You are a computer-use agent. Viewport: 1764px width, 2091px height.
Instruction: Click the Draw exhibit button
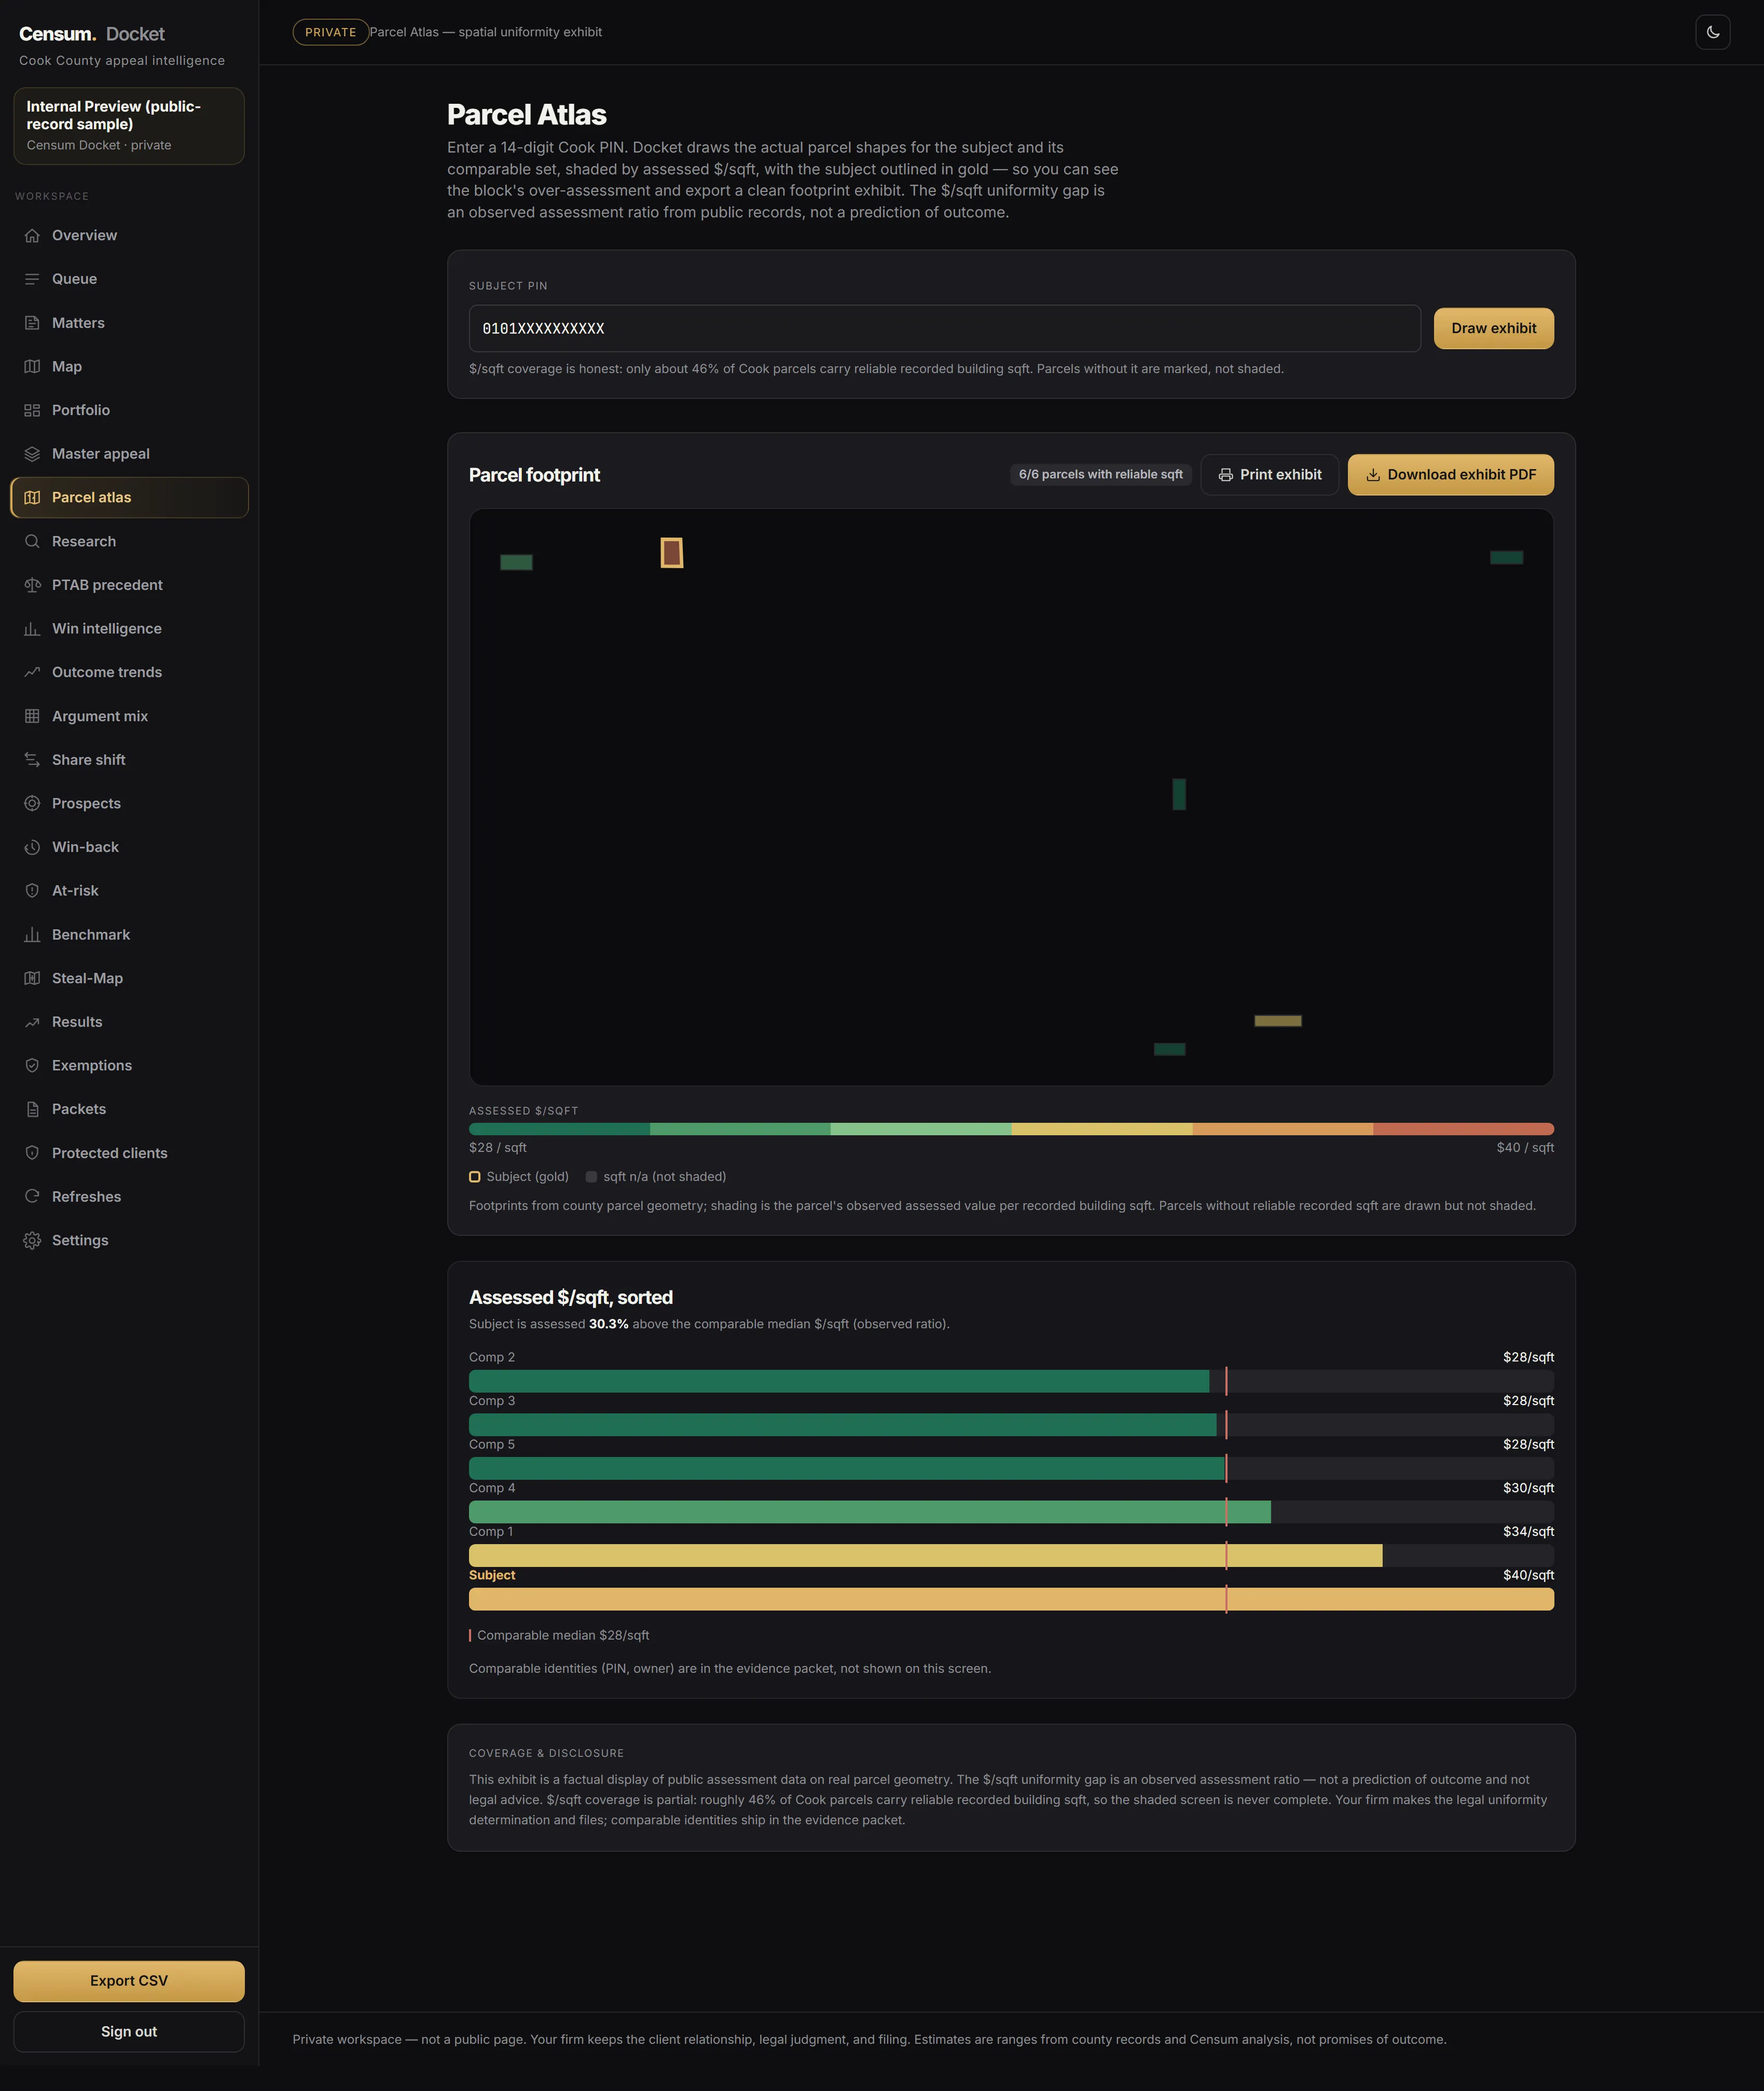pos(1493,328)
